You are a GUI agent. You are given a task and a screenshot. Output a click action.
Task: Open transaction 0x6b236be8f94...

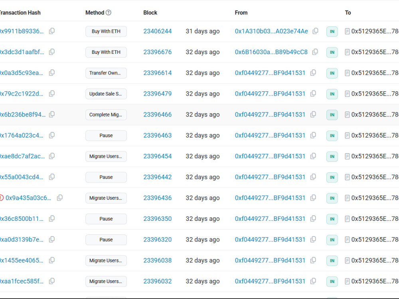coord(23,115)
